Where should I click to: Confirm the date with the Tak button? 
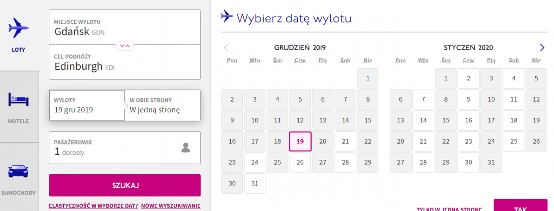pos(520,206)
